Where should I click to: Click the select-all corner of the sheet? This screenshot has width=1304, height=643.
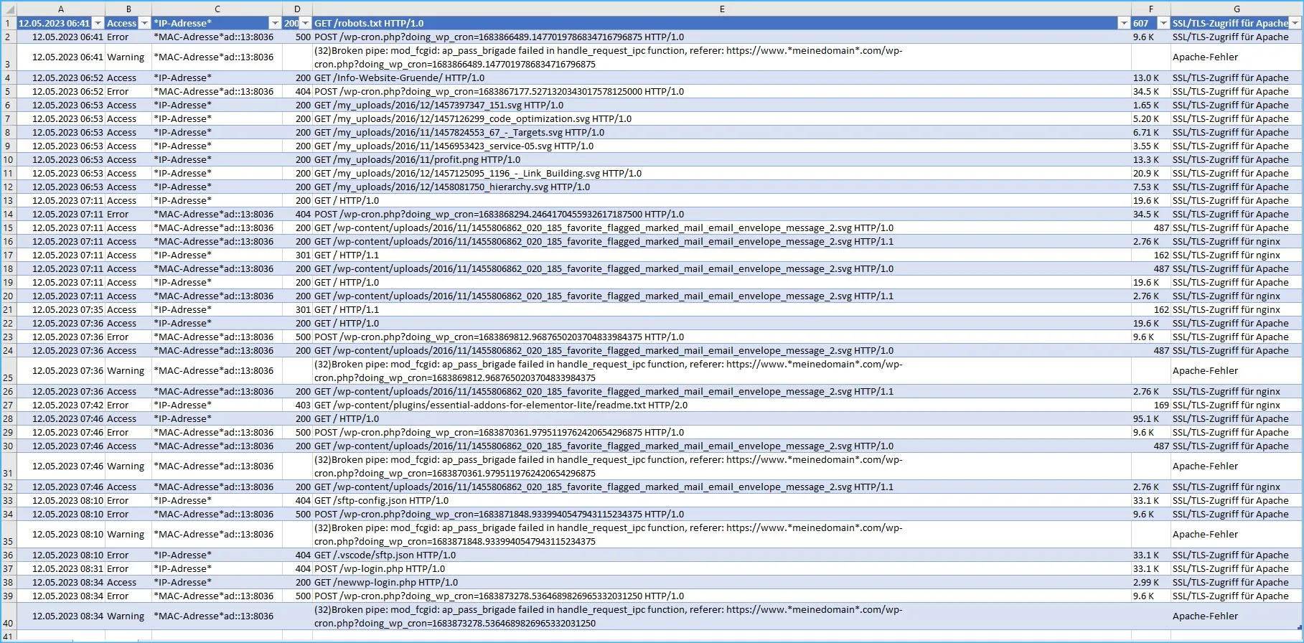pyautogui.click(x=8, y=9)
